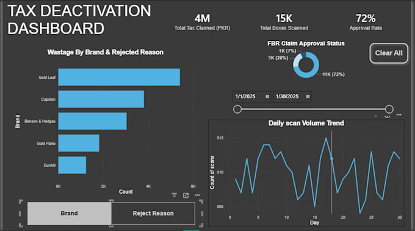Click the Wastage By Brand & Rejected Reason title

pos(106,52)
